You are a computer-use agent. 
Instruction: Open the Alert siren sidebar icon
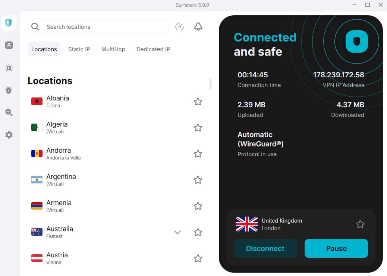(x=9, y=68)
